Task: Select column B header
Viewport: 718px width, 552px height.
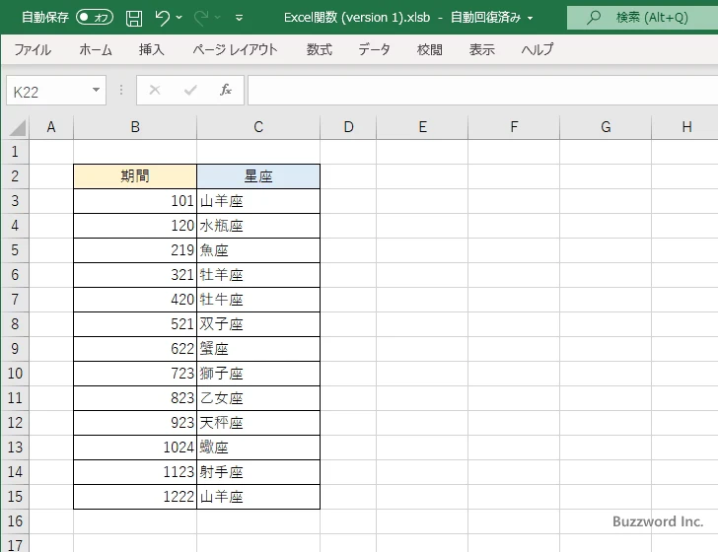Action: click(135, 127)
